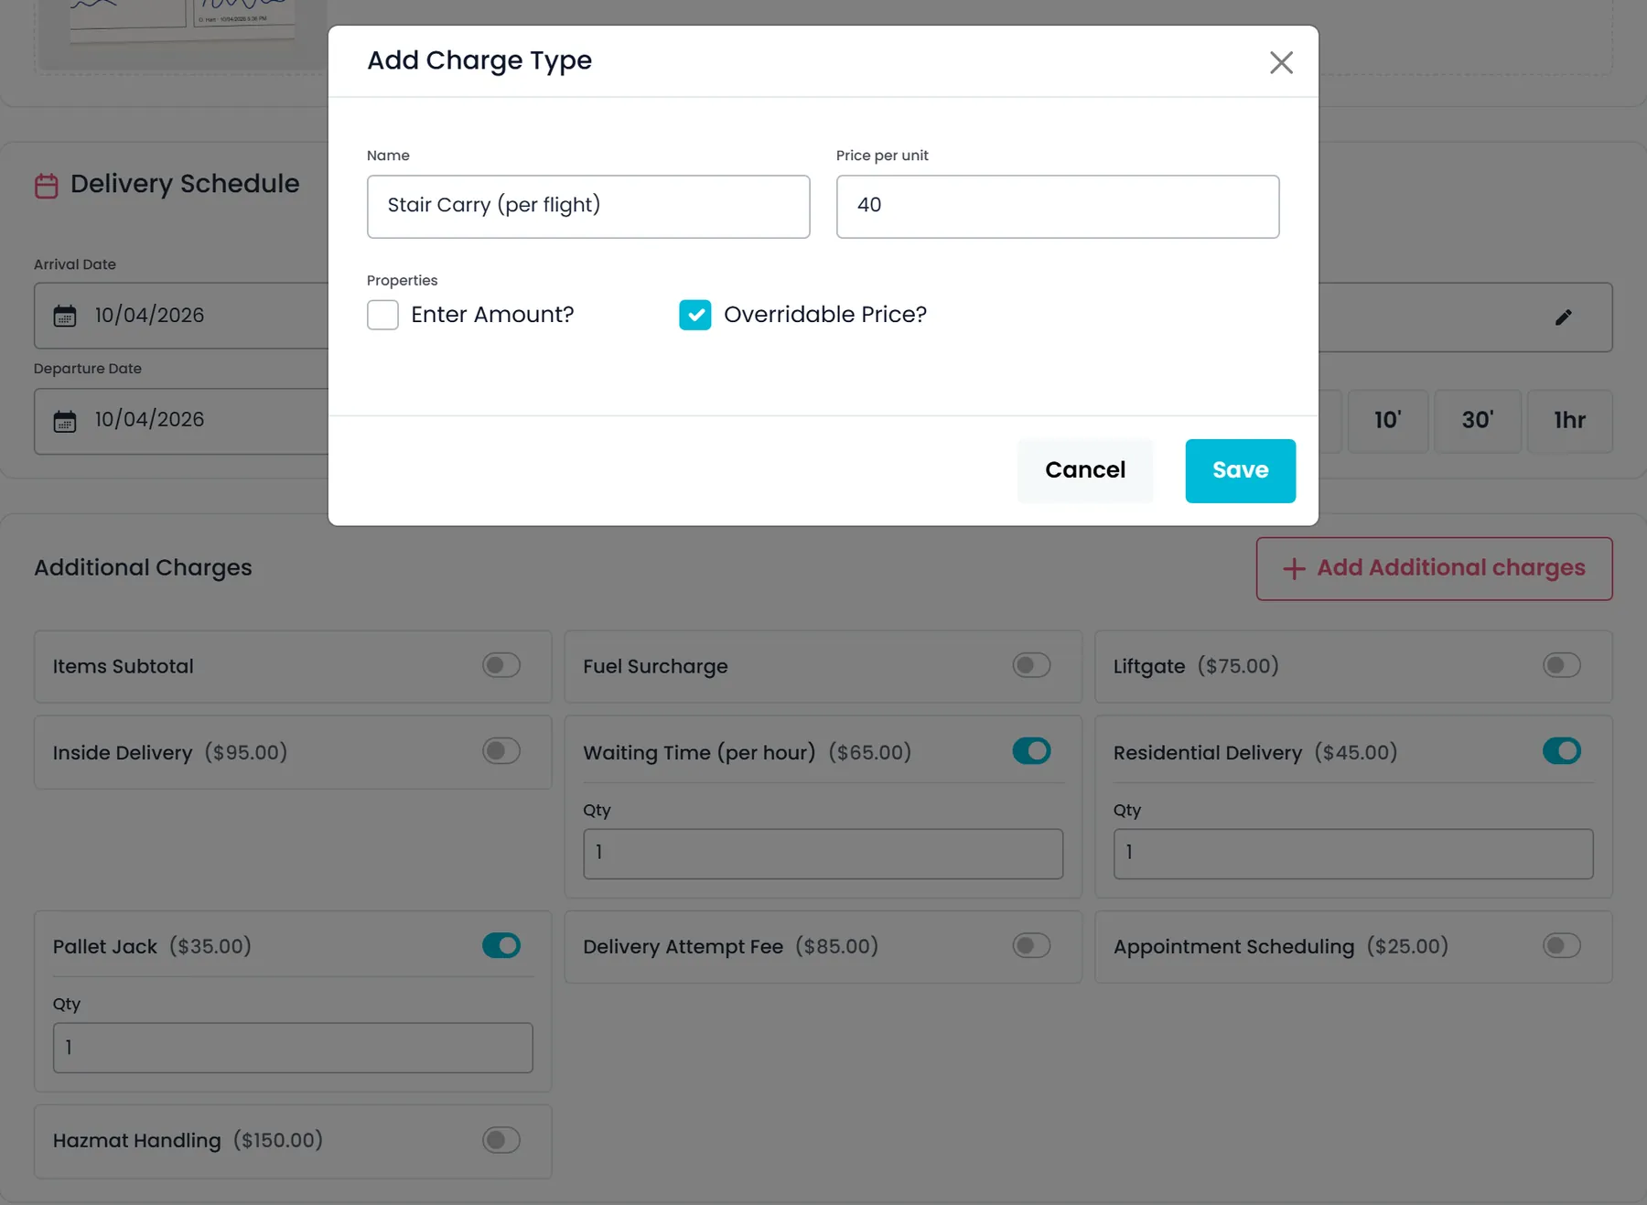This screenshot has width=1647, height=1205.
Task: Enable the Inside Delivery toggle
Action: pyautogui.click(x=501, y=751)
